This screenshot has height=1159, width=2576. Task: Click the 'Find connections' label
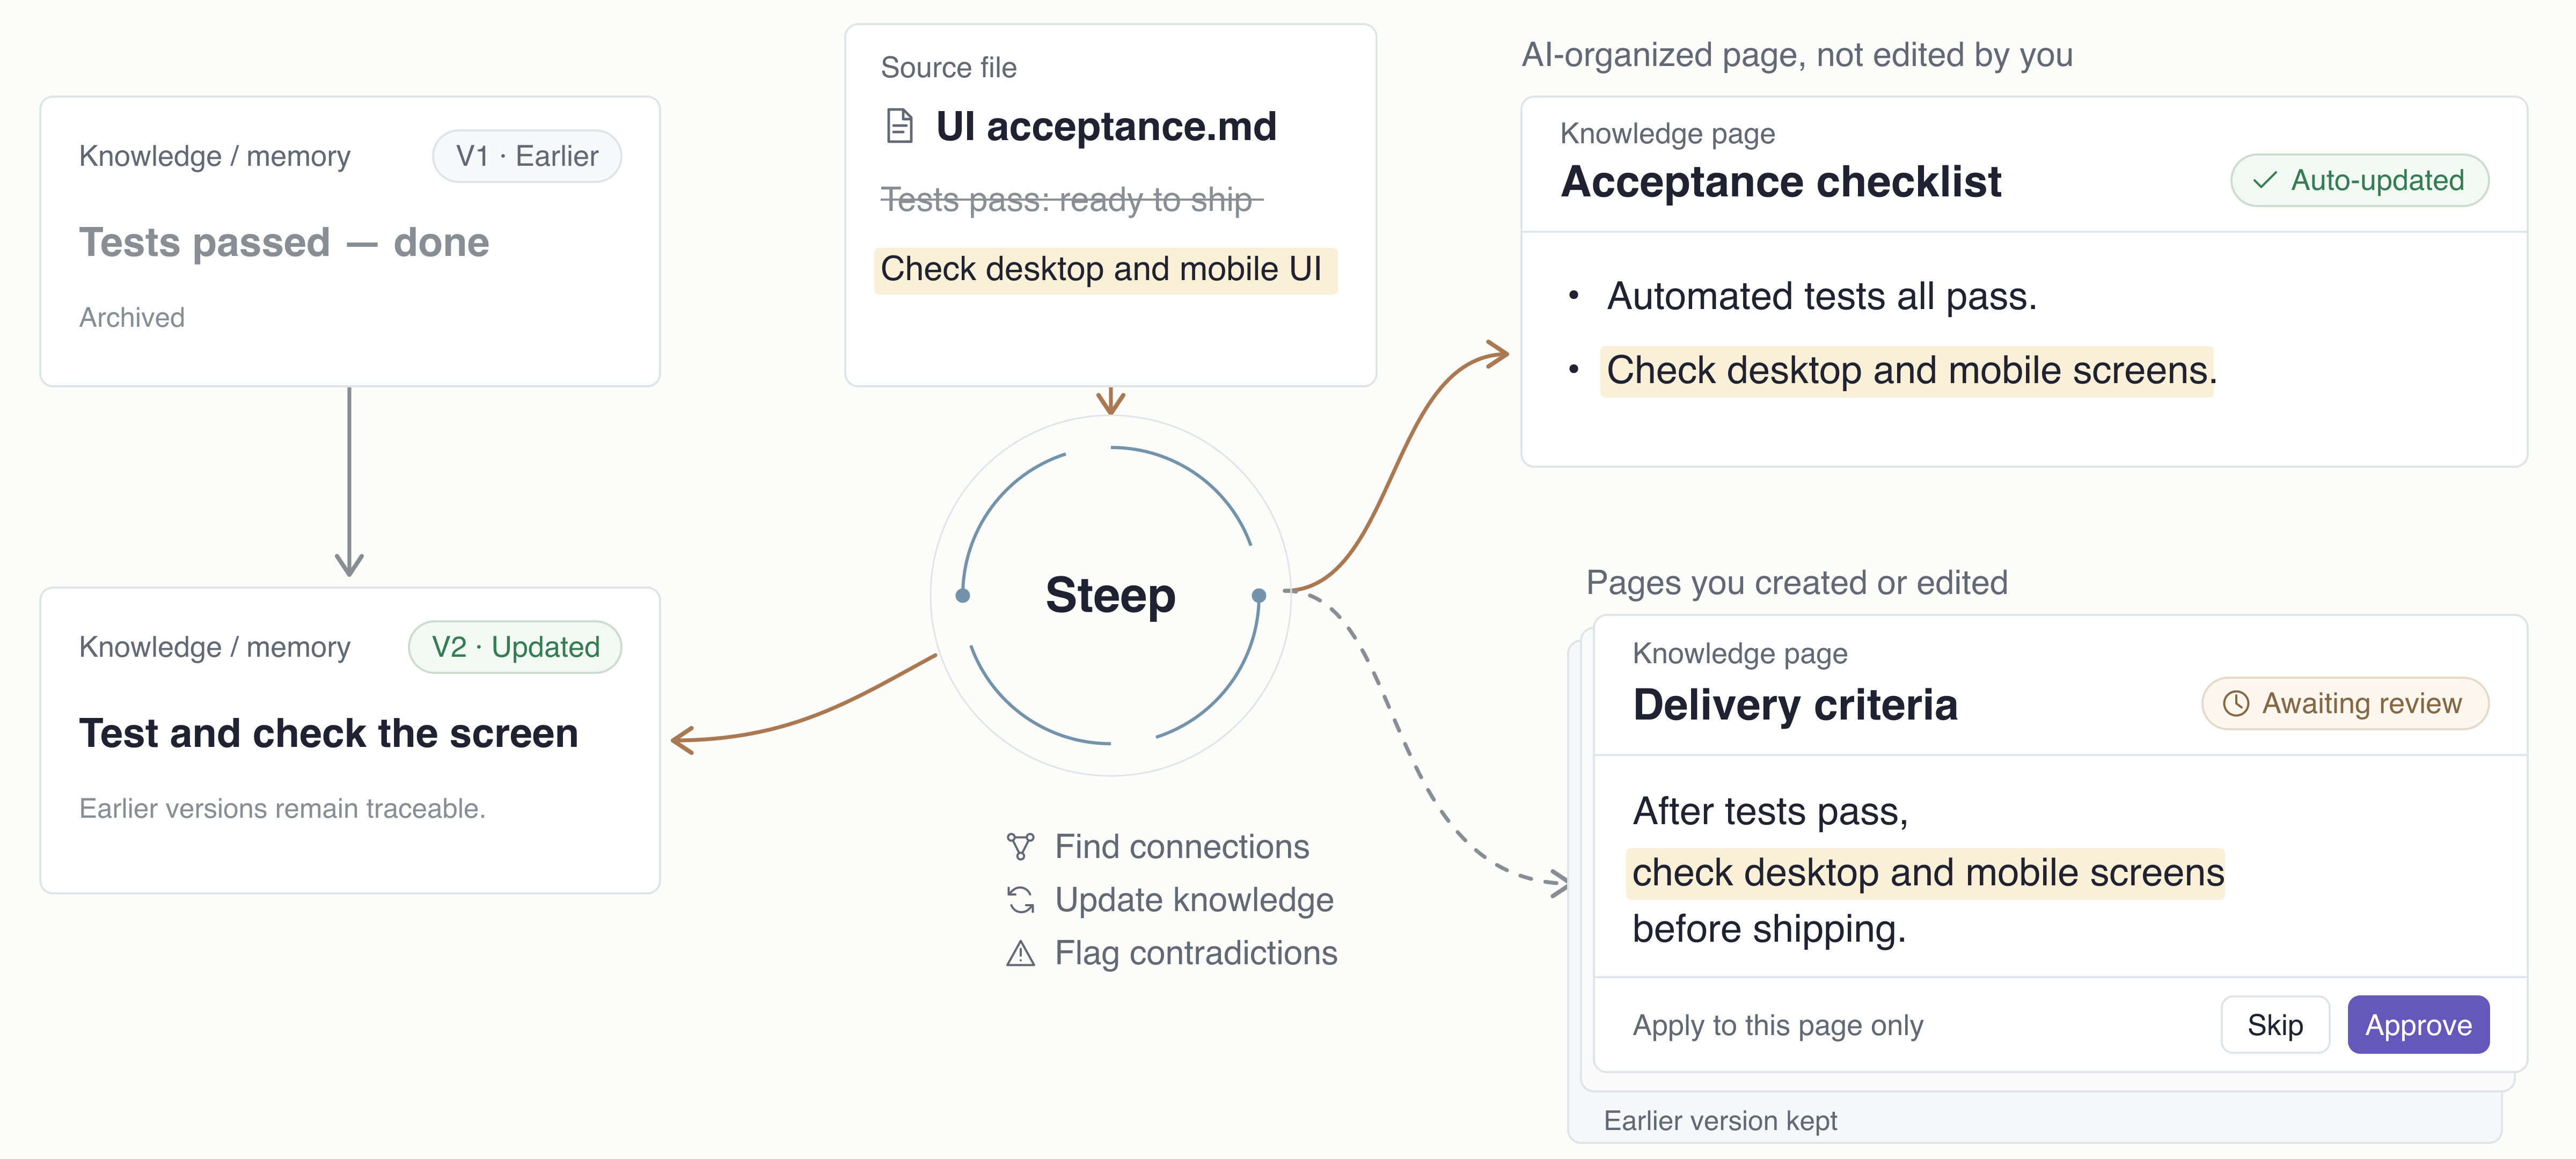pos(1181,847)
